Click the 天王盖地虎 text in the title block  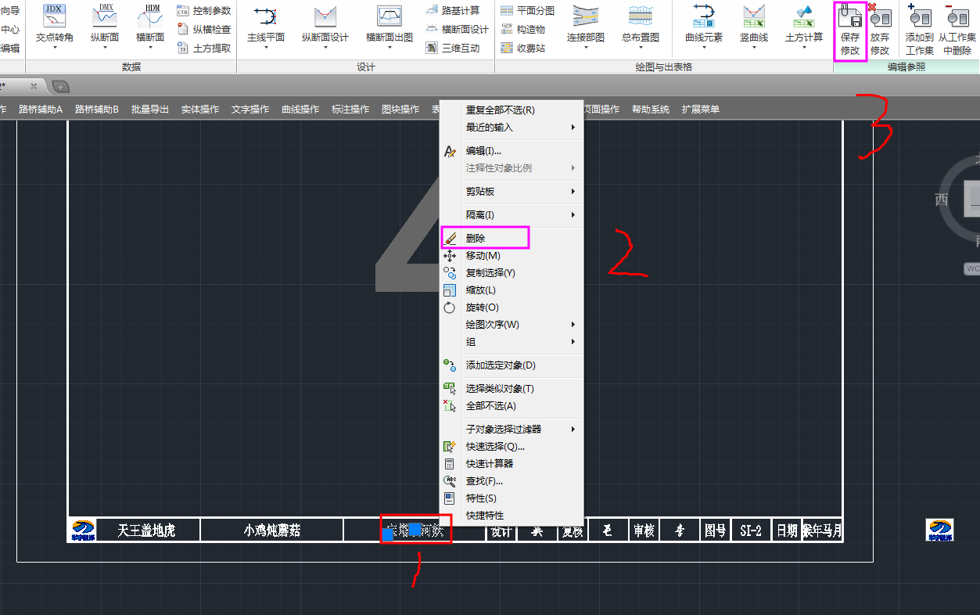click(146, 530)
